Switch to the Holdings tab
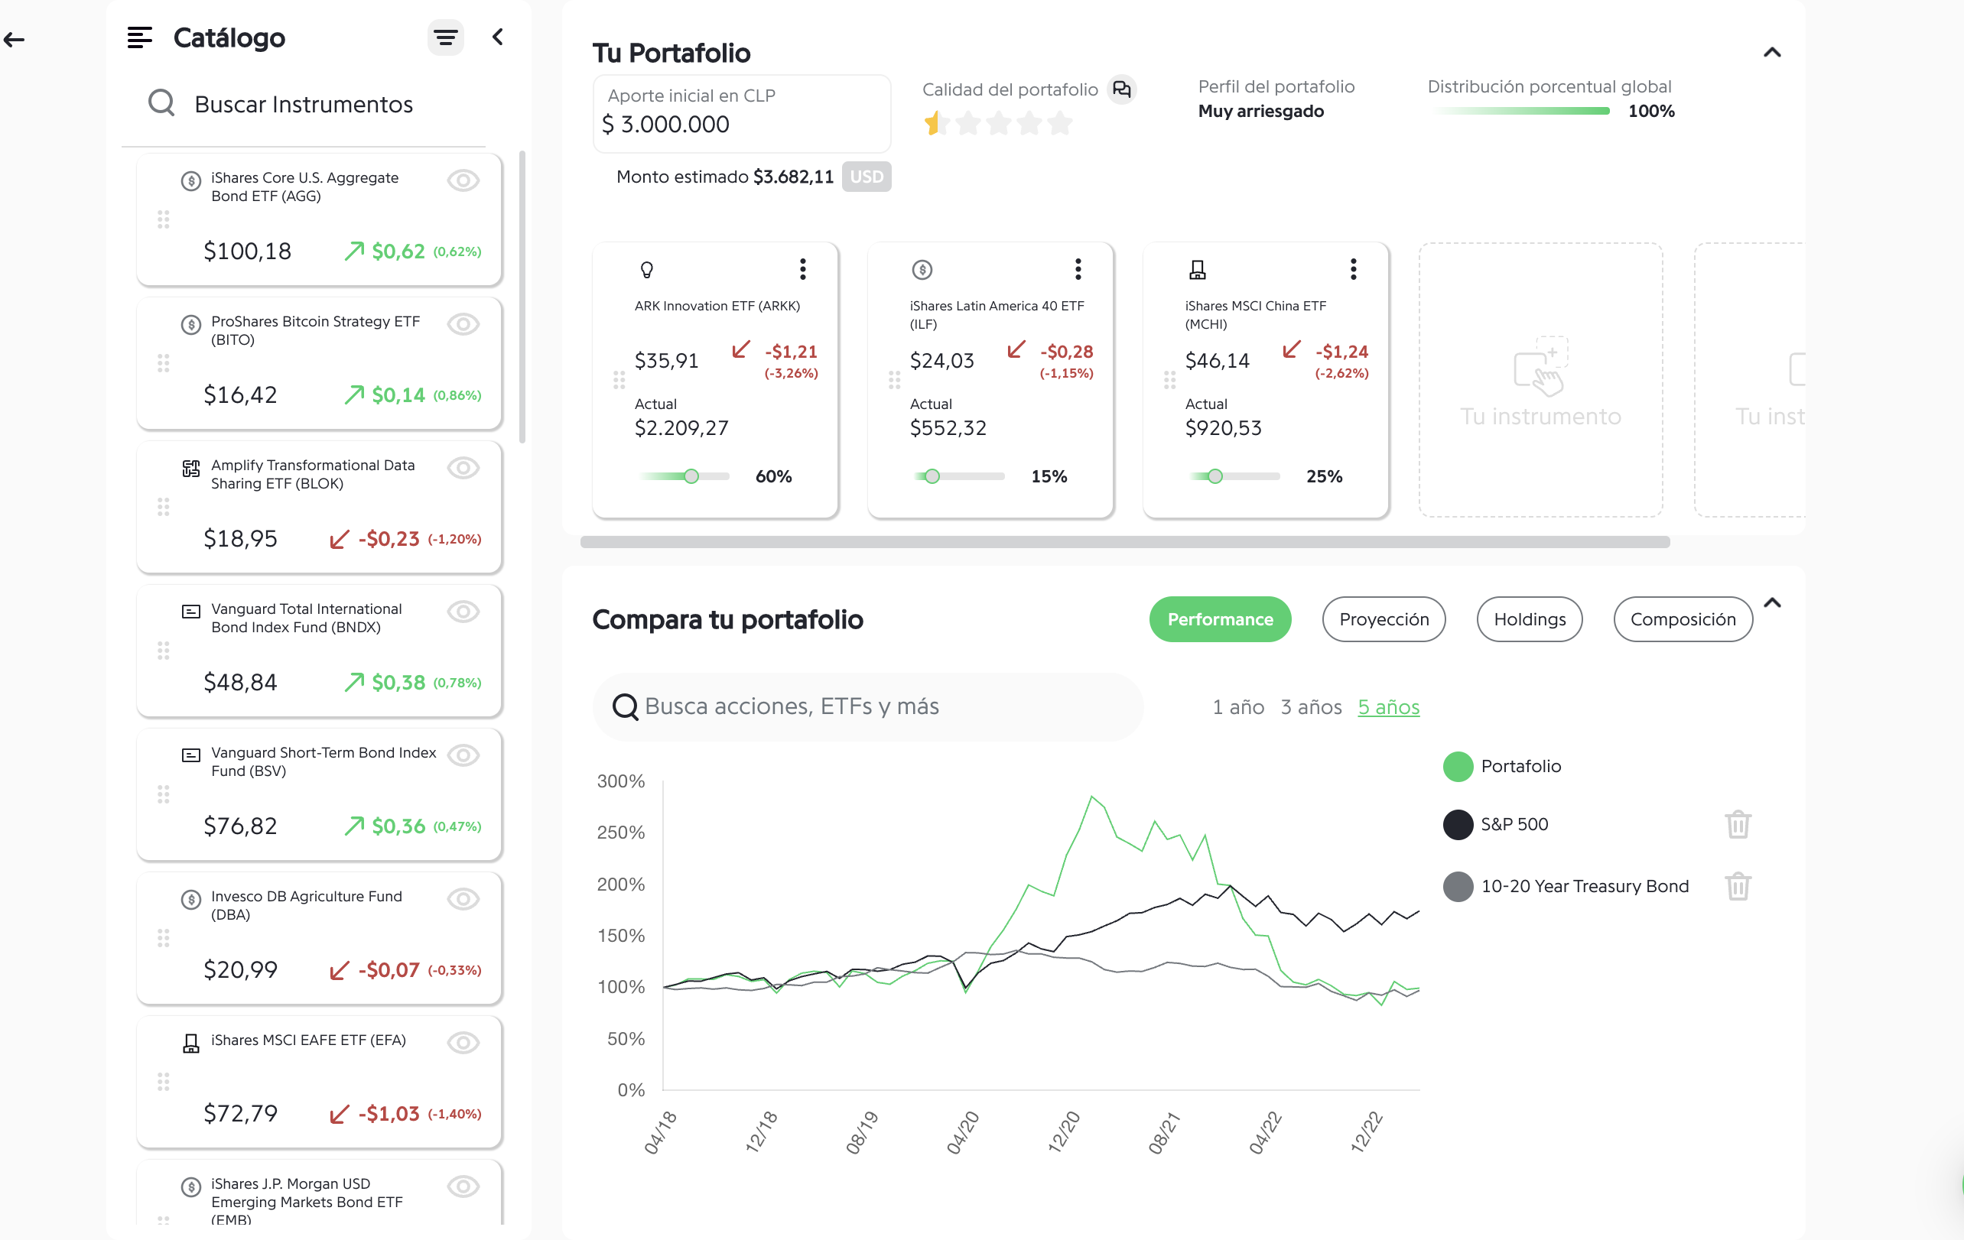The image size is (1964, 1240). pyautogui.click(x=1530, y=618)
